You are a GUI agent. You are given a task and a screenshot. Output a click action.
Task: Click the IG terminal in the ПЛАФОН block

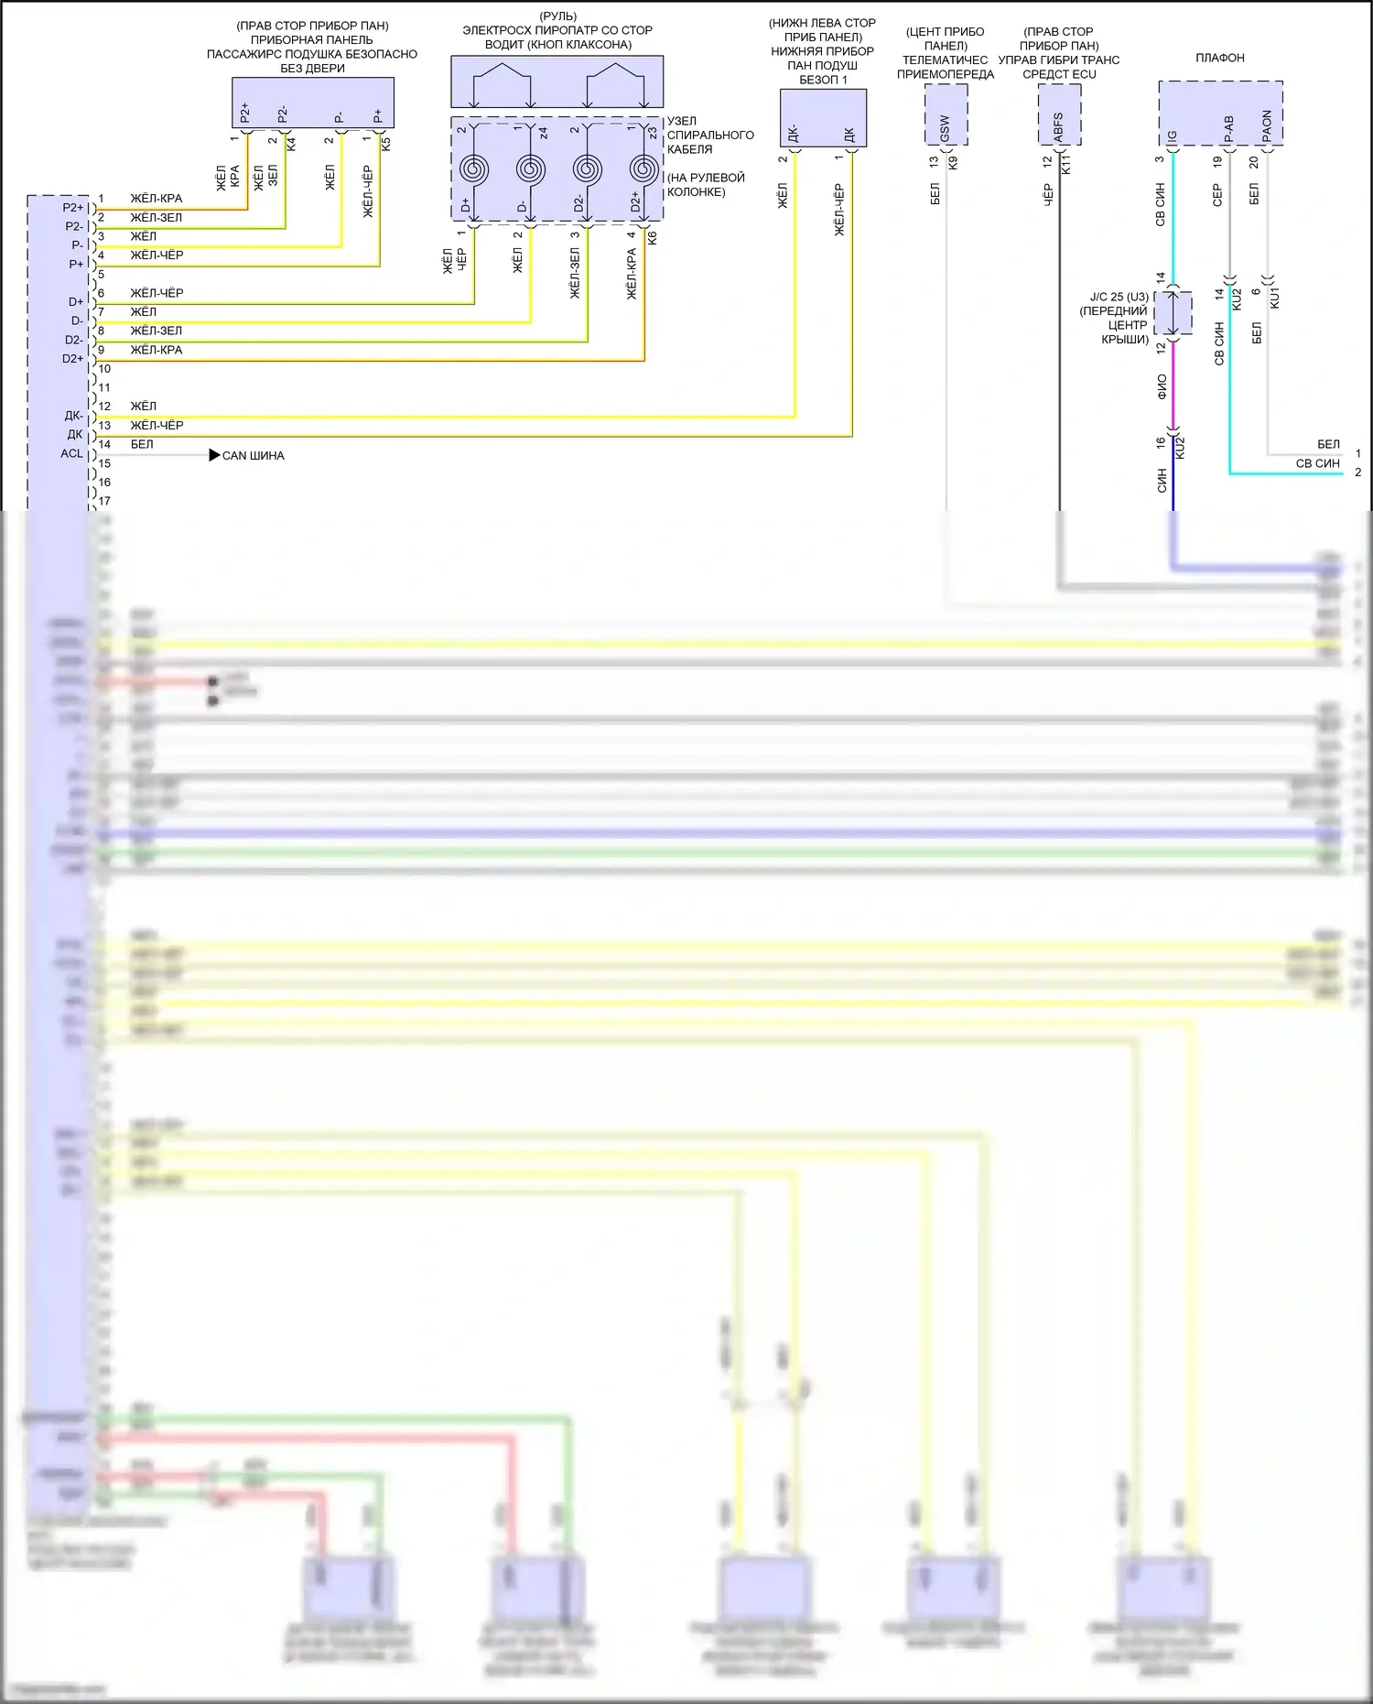click(x=1173, y=136)
